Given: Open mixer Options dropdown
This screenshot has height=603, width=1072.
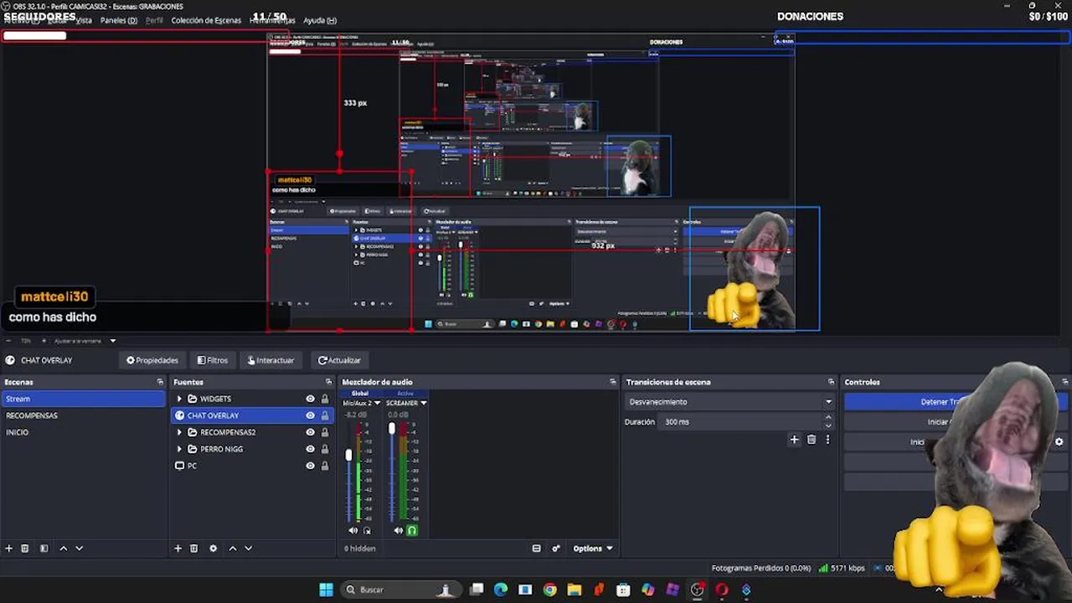Looking at the screenshot, I should (x=593, y=549).
